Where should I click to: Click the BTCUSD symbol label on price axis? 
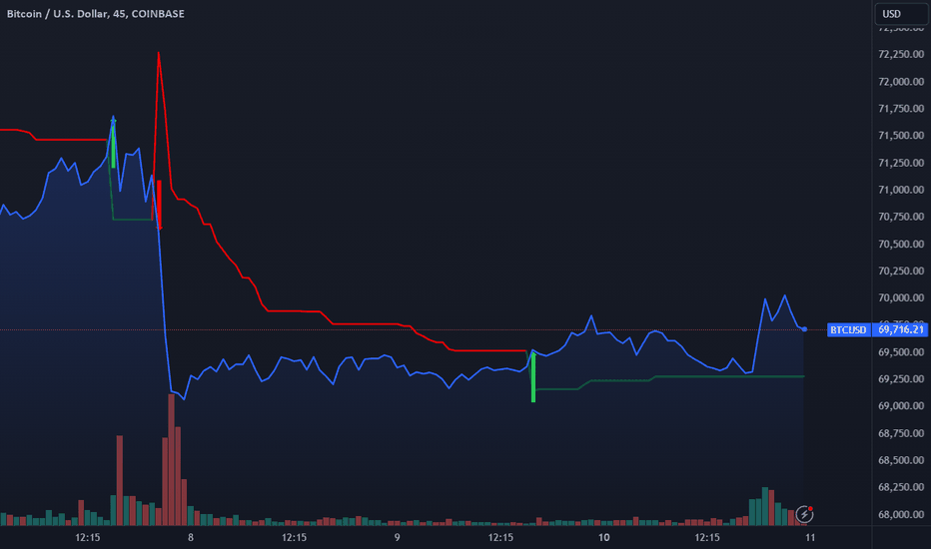848,329
